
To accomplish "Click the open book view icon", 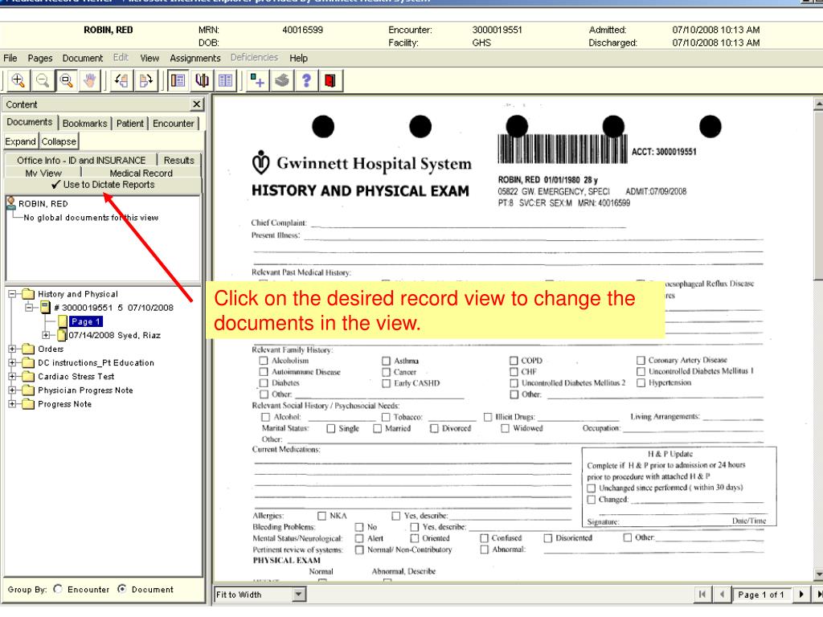I will [202, 80].
